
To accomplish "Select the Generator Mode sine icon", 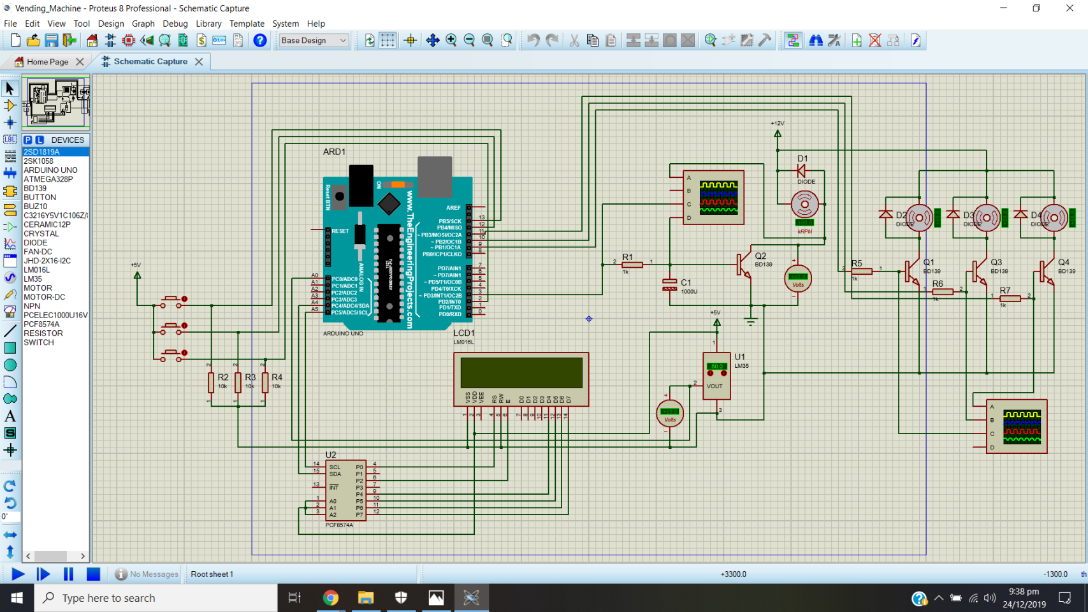I will coord(10,277).
